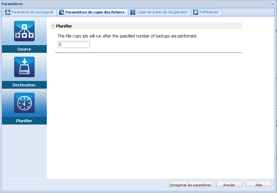This screenshot has width=277, height=193.
Task: Open Copier les points de récupération tab
Action: point(160,12)
